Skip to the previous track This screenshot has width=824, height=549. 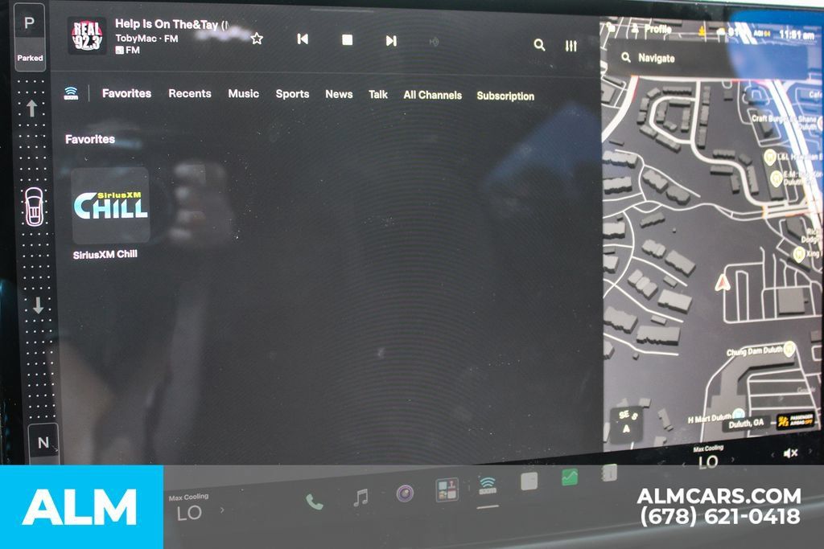303,39
